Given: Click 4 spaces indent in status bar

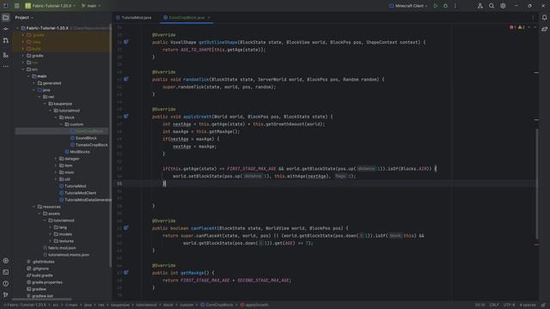Looking at the screenshot, I should click(x=528, y=306).
